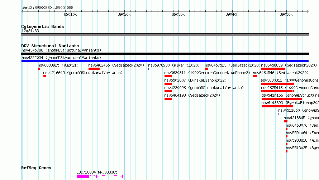Click the red bar under dgv541n166
Screen dimensions: 319x180
[x=282, y=99]
